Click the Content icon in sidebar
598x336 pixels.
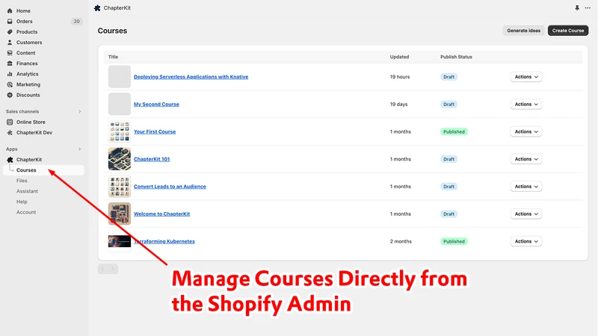coord(10,53)
